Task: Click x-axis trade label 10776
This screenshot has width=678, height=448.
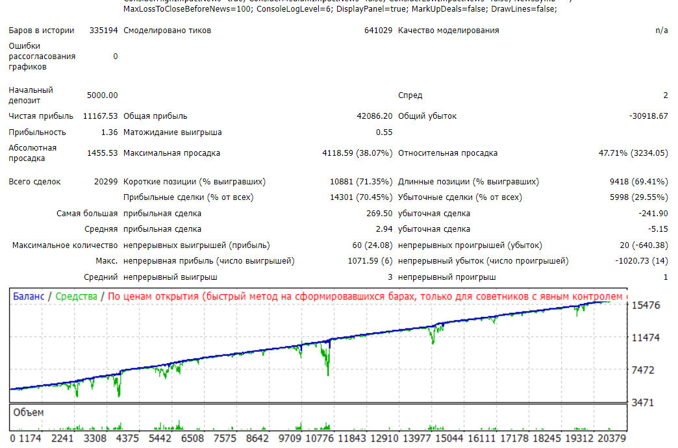Action: point(320,438)
